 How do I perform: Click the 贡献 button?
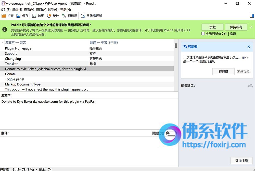tap(212, 27)
